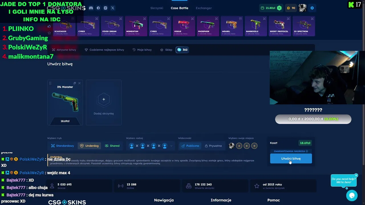The image size is (365, 205).
Task: Open the Discord icon in header
Action: [91, 8]
